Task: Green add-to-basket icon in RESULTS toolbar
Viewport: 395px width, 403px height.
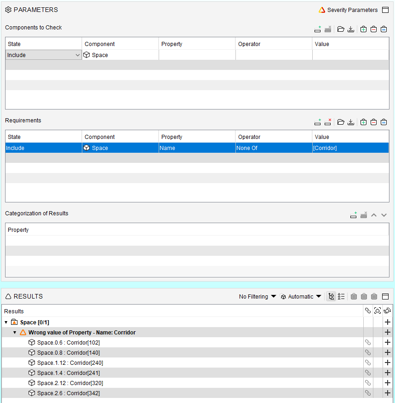Action: pyautogui.click(x=354, y=296)
